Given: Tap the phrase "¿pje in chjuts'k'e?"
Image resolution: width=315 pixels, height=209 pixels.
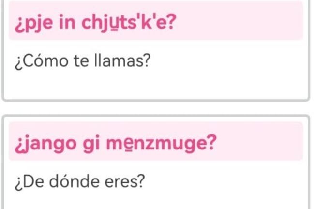Looking at the screenshot, I should point(96,23).
